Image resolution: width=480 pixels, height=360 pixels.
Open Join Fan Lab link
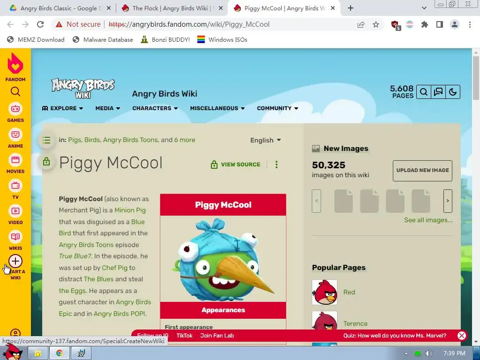point(217,336)
